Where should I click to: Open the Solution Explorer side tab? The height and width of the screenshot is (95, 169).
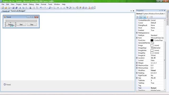click(x=168, y=18)
